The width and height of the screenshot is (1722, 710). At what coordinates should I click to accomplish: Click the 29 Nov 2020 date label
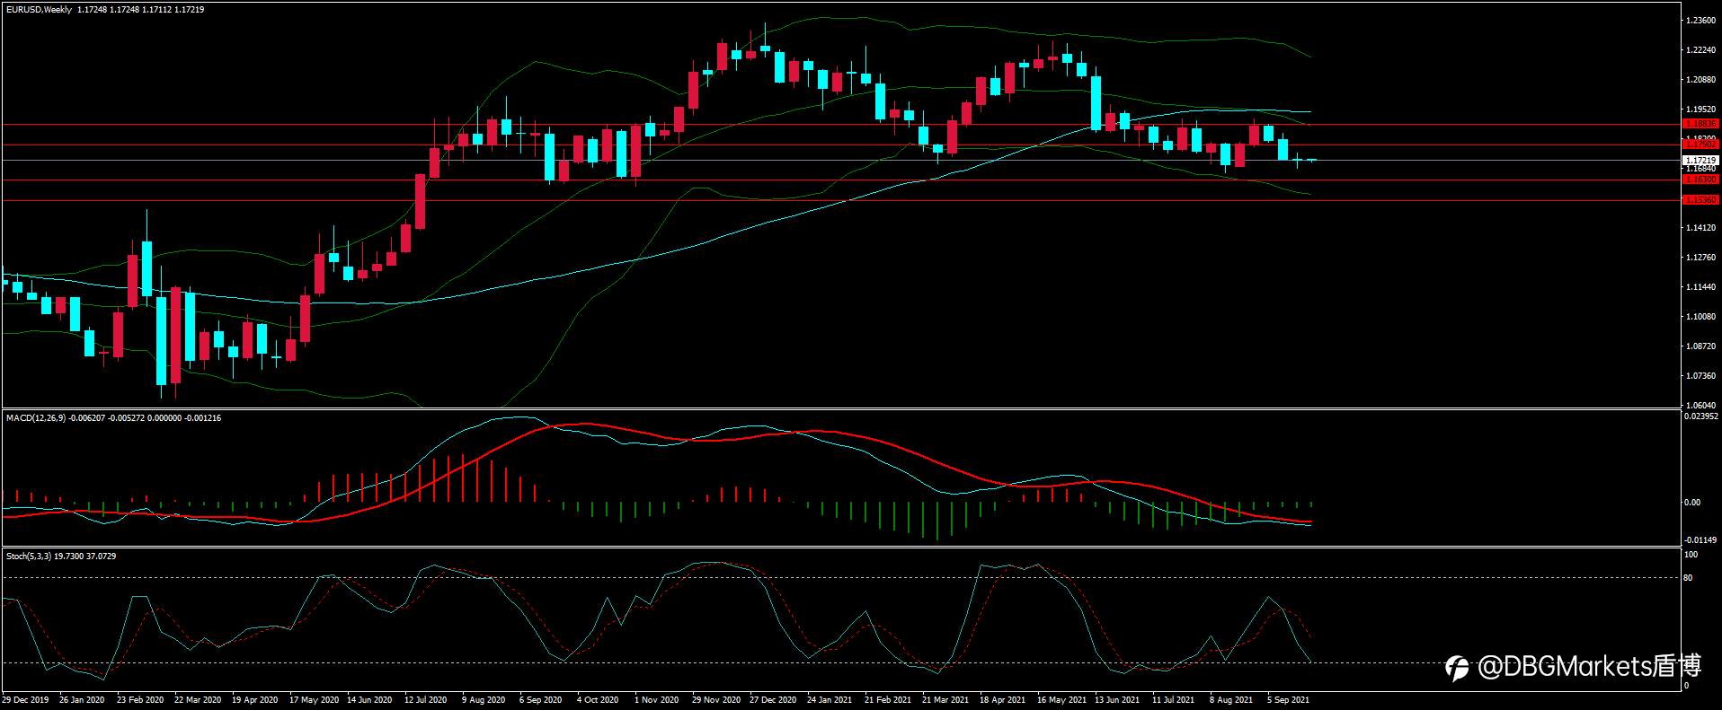coord(716,699)
